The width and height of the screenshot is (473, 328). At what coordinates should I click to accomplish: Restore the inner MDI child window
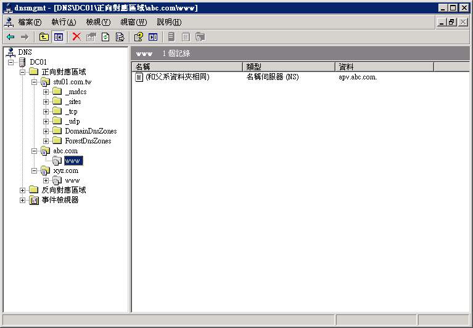tap(452, 22)
